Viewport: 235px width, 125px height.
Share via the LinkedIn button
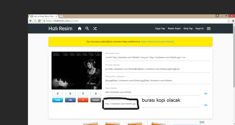[96, 100]
